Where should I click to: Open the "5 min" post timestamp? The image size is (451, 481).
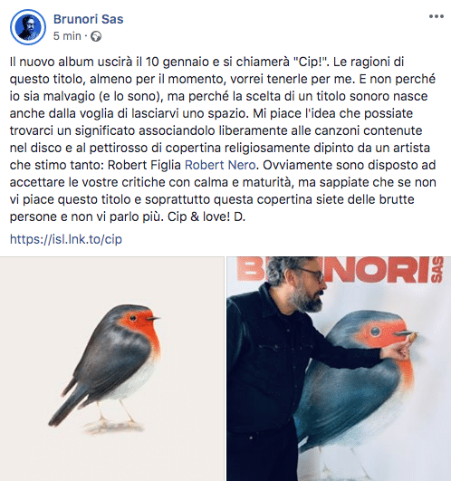pos(67,36)
